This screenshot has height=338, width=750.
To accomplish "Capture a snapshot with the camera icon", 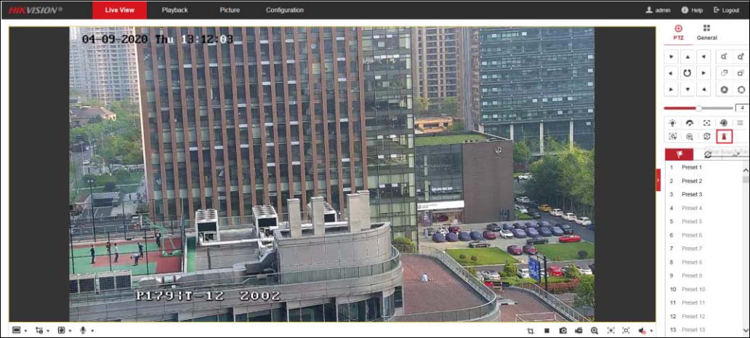I will [563, 330].
